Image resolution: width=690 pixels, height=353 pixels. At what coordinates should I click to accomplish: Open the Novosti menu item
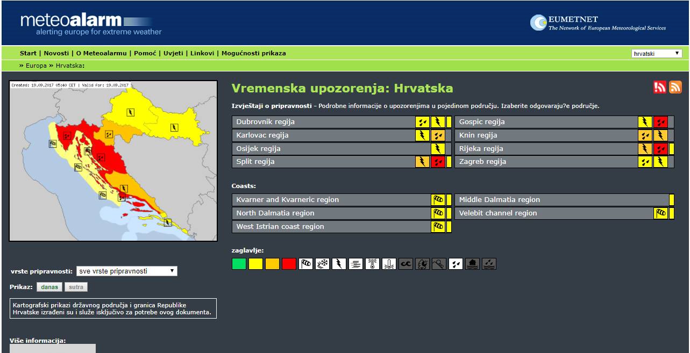tap(56, 53)
